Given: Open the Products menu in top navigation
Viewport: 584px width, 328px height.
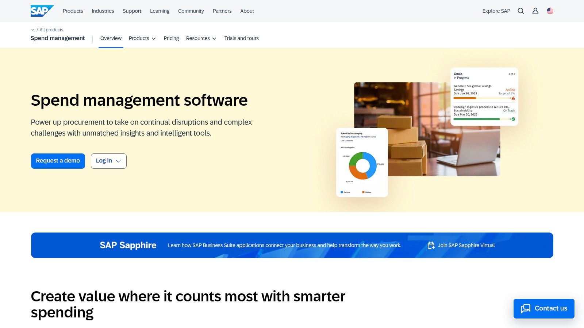Looking at the screenshot, I should pyautogui.click(x=73, y=11).
